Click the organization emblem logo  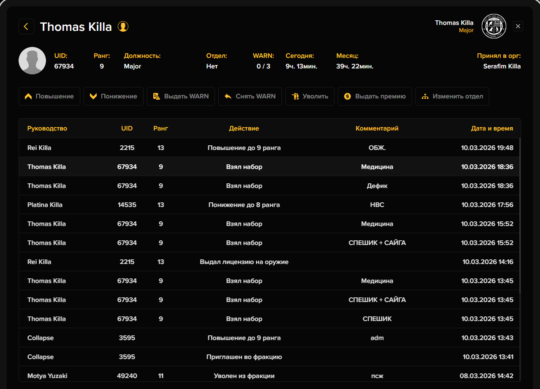coord(494,26)
